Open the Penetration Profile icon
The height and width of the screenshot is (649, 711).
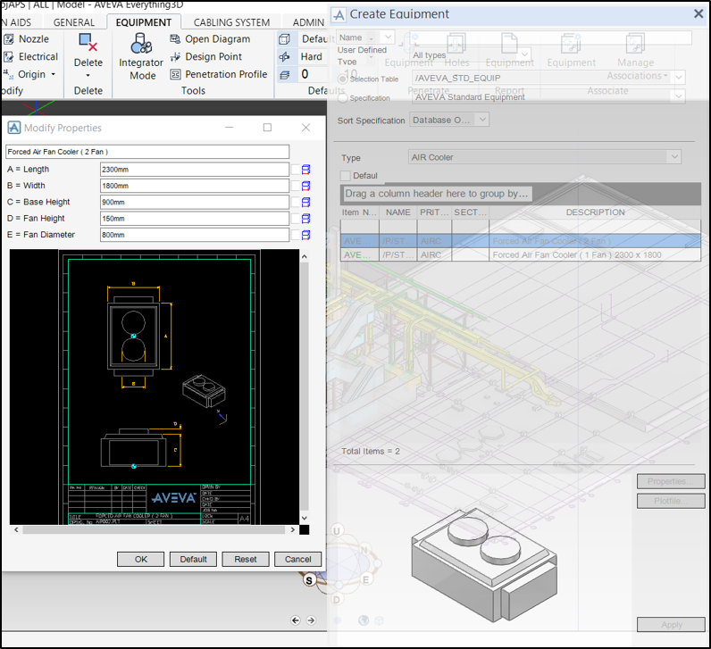click(x=175, y=74)
